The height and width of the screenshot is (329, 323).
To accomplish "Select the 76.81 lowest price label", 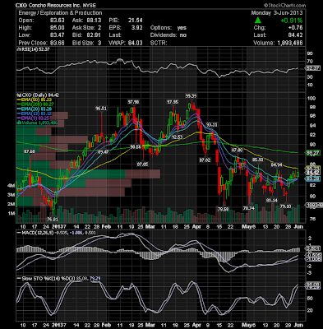I will (x=53, y=219).
